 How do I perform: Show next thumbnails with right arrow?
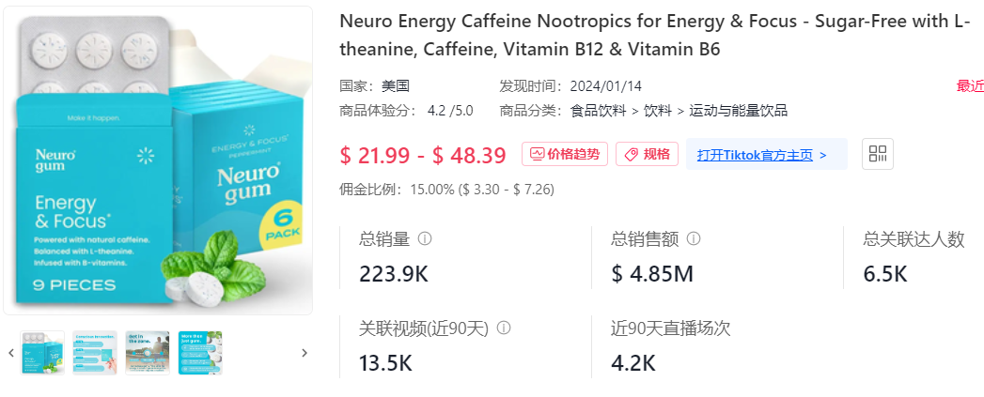coord(305,353)
